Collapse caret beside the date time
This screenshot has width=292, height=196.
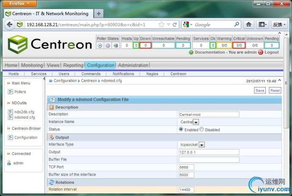(x=280, y=80)
